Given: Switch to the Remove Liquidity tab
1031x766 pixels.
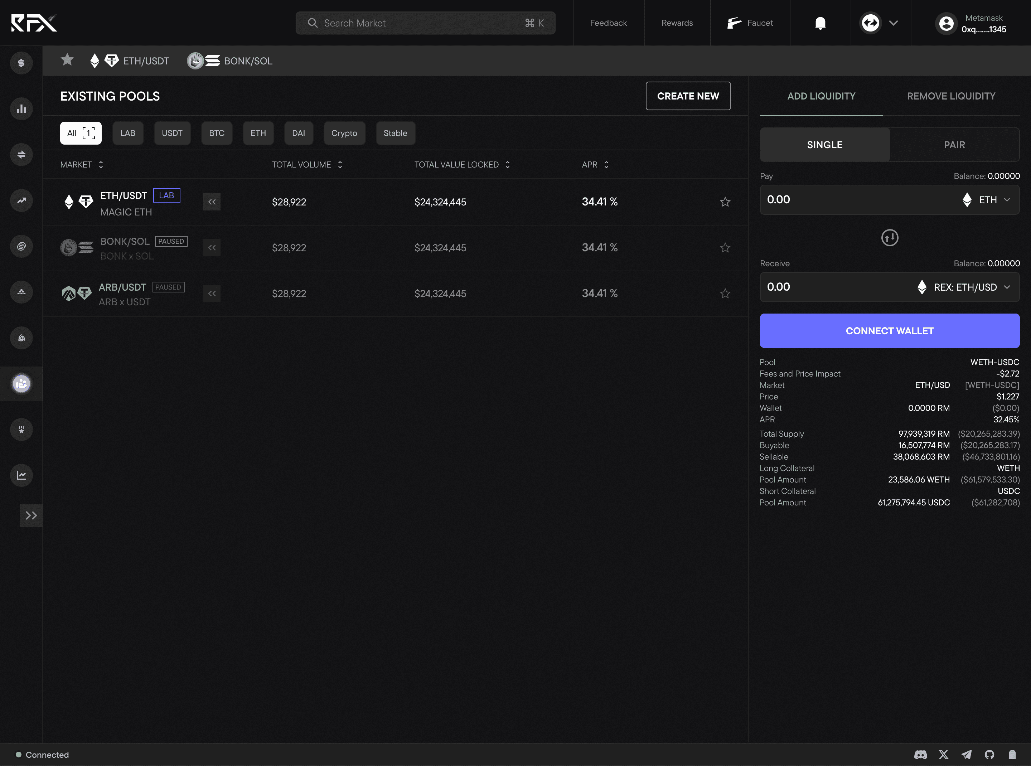Looking at the screenshot, I should (951, 96).
